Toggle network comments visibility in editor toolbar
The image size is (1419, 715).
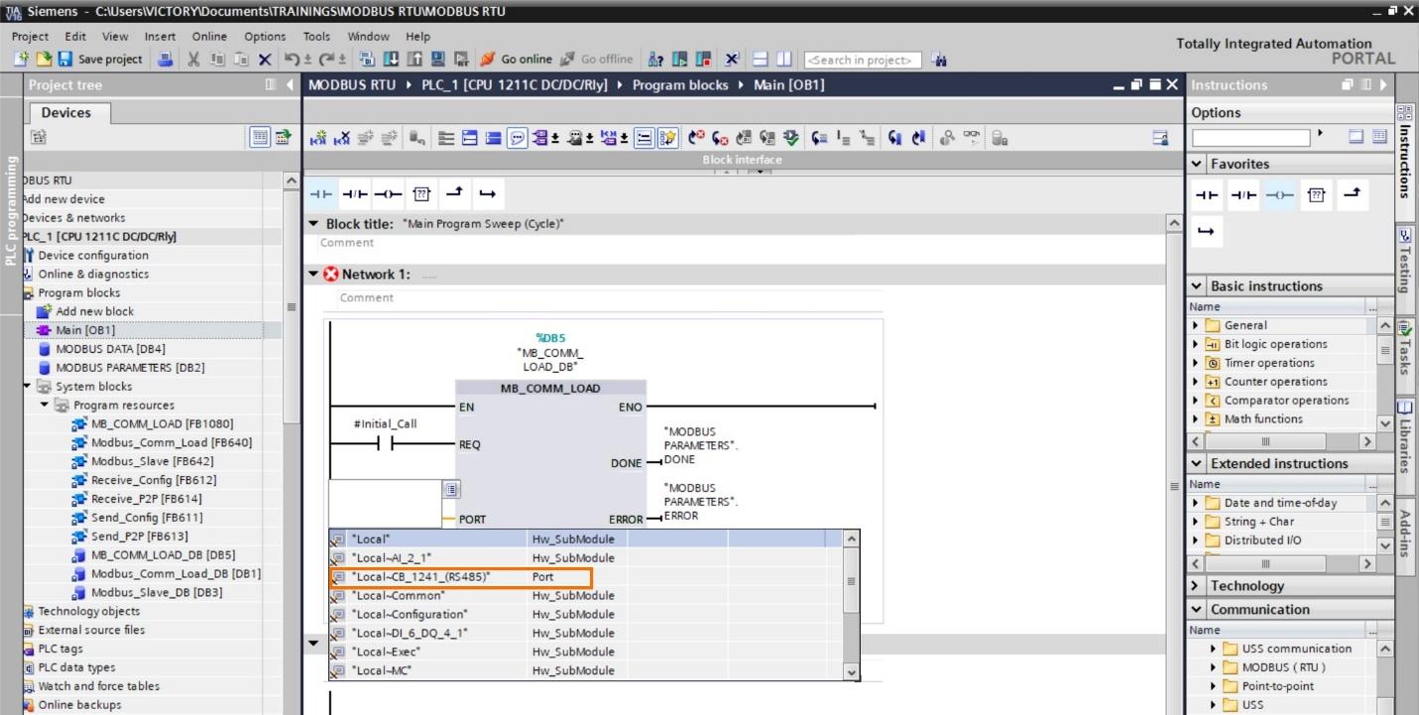tap(516, 138)
